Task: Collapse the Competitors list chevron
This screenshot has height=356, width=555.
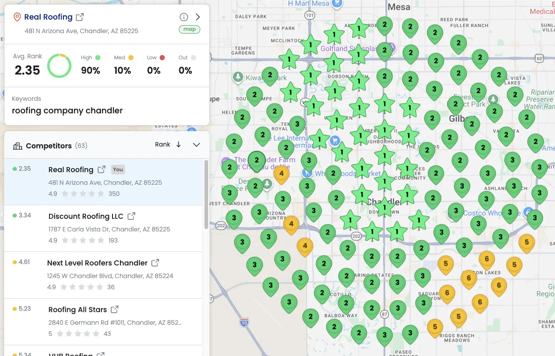Action: pyautogui.click(x=197, y=145)
